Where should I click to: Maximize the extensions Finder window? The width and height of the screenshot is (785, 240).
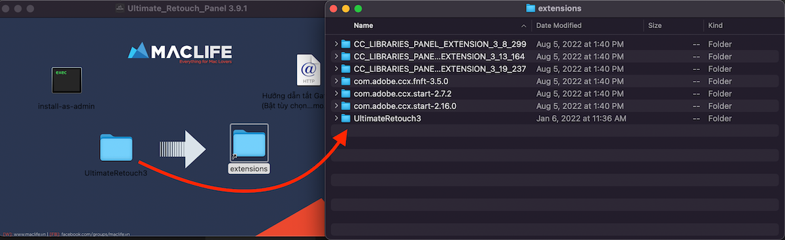coord(358,9)
